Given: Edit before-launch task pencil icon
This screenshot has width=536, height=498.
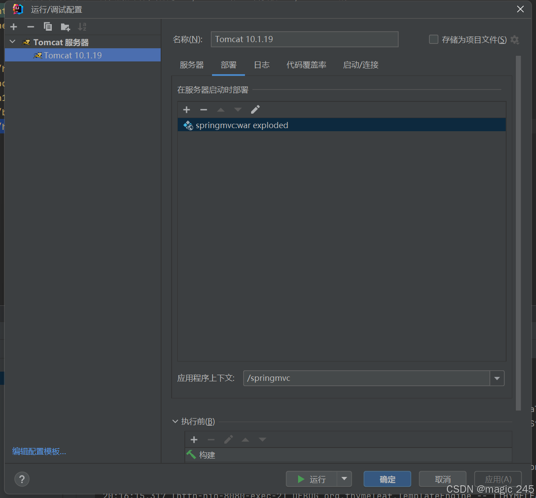Looking at the screenshot, I should coord(228,440).
